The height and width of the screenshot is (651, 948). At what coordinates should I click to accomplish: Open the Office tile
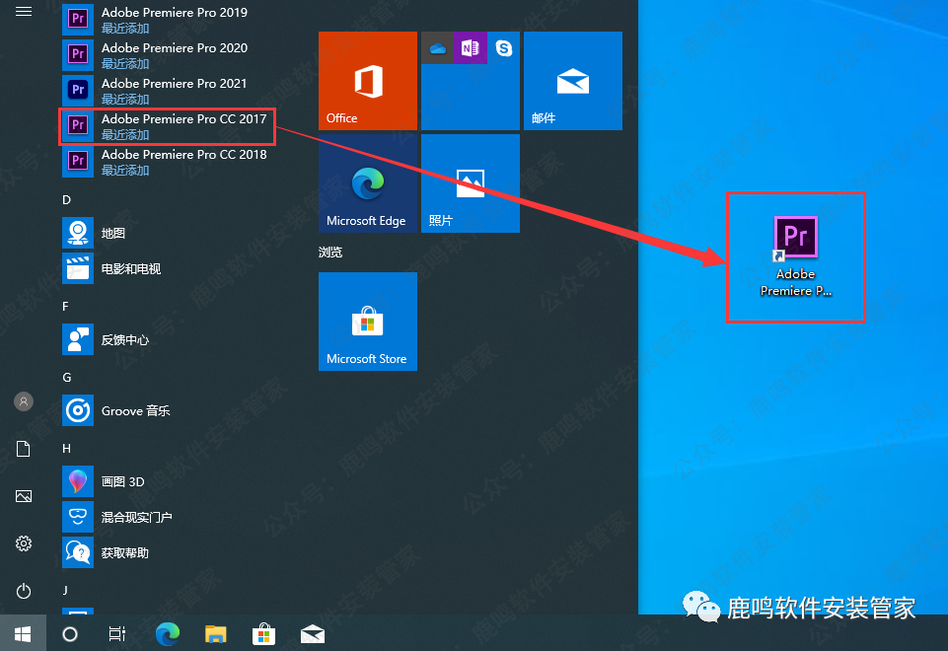[x=368, y=81]
